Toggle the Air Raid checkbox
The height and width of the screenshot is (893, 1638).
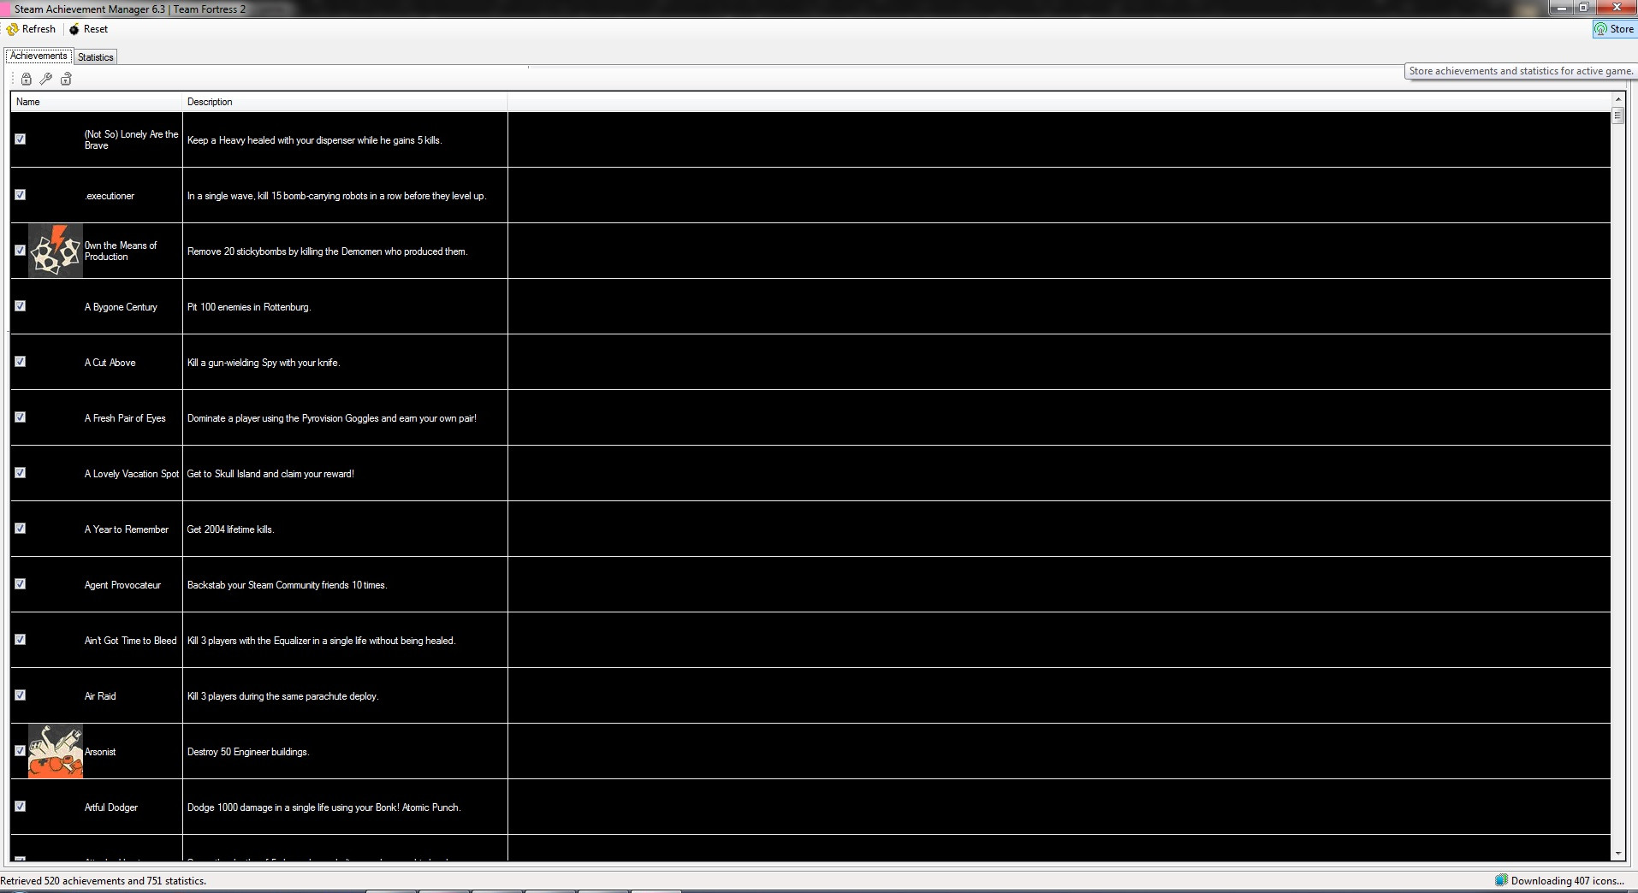21,695
